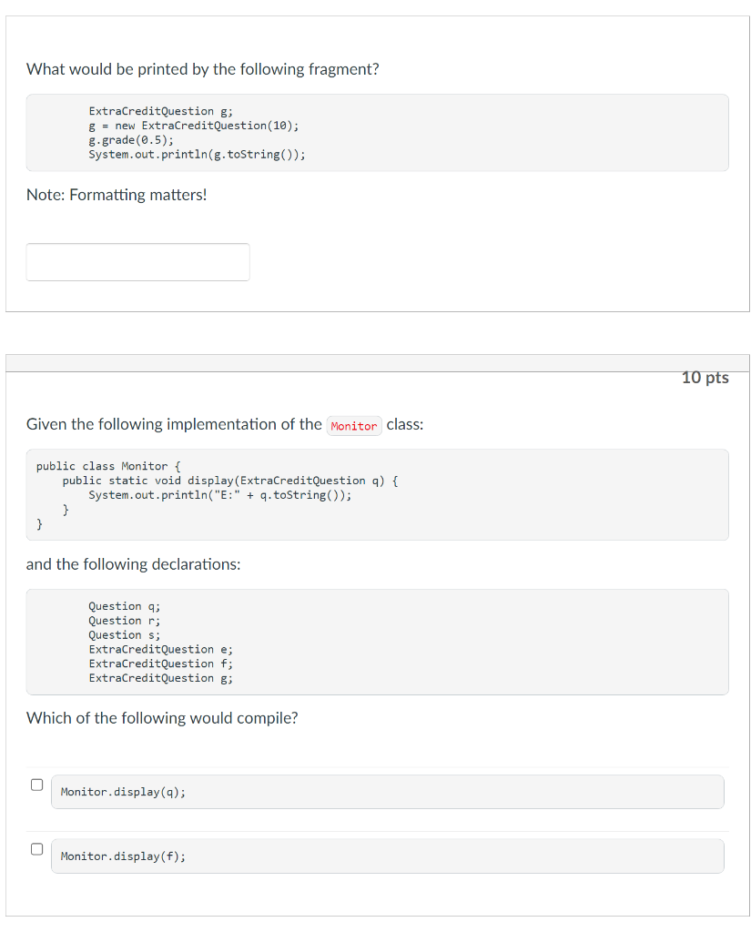Click the answer input box for the fragment question

tap(137, 261)
